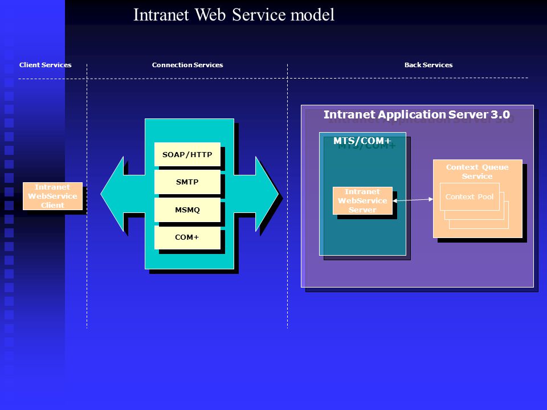The image size is (547, 410).
Task: Click the Intranet WebService Server box
Action: [x=362, y=201]
